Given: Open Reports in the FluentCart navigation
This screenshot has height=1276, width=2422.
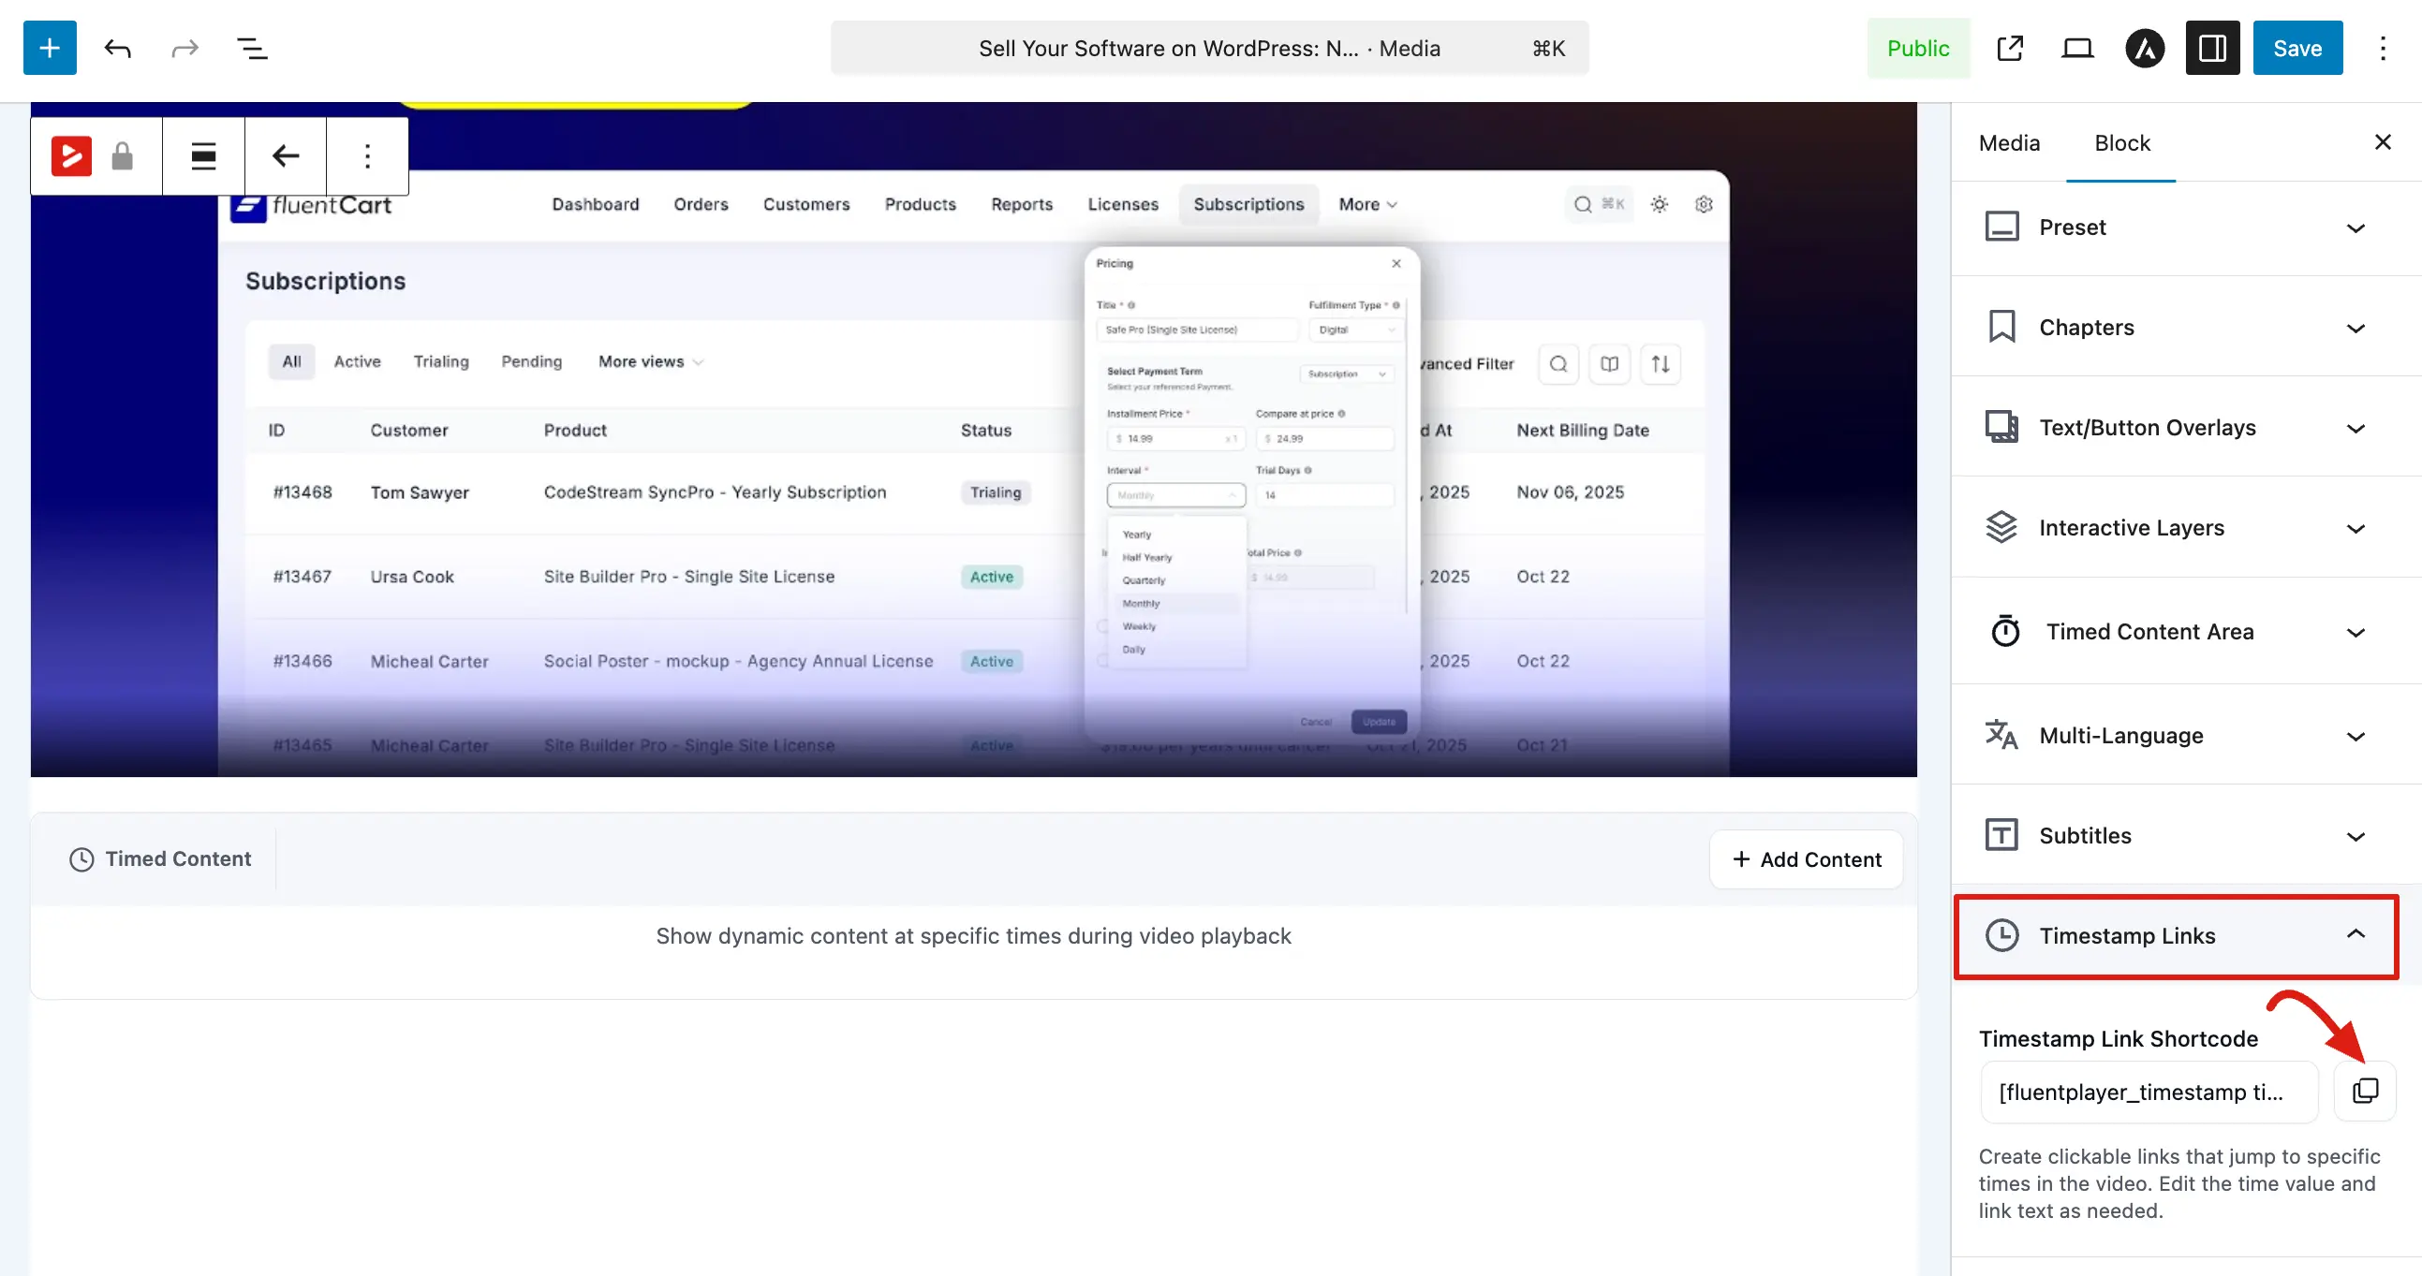Looking at the screenshot, I should [x=1021, y=204].
